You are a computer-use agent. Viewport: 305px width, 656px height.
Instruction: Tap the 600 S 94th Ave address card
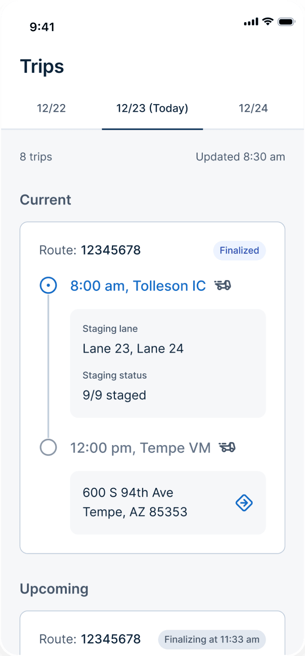[x=150, y=503]
